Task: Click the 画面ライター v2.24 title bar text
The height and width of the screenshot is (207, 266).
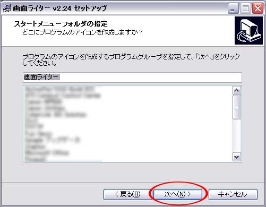Action: pos(60,8)
